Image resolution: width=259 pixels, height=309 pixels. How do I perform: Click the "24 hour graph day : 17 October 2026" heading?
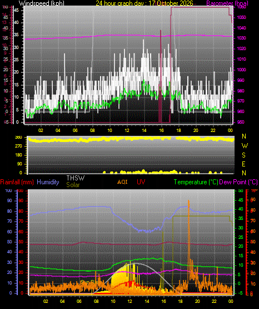tap(145, 3)
